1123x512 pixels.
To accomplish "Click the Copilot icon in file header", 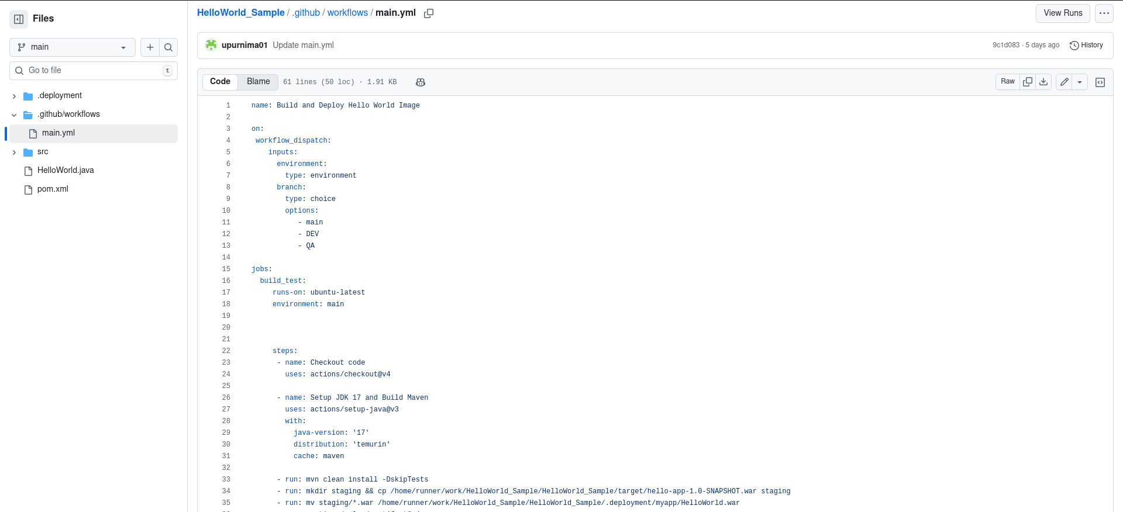I will [421, 82].
